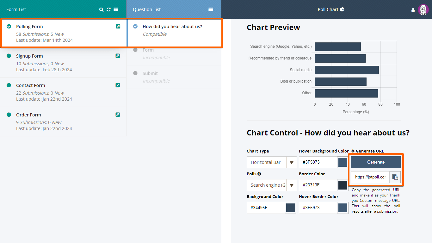
Task: Click the list icon in Question List header
Action: 211,9
